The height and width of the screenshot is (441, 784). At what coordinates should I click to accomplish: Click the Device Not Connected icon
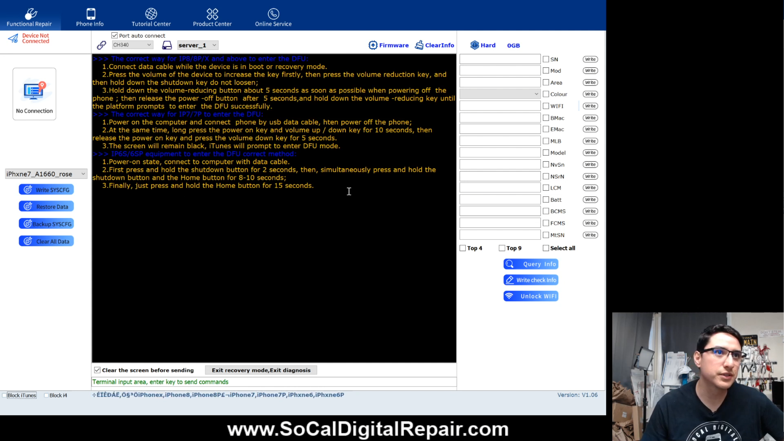pos(13,38)
